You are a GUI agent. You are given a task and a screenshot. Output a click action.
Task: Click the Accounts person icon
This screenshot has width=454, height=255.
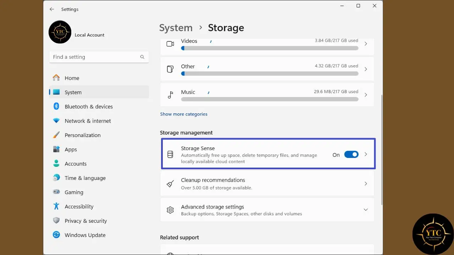click(56, 164)
